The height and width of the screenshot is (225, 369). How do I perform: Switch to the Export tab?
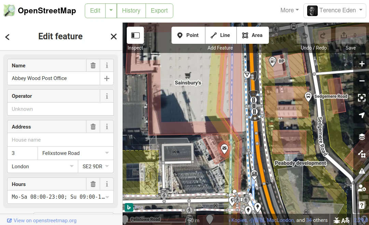pos(159,11)
